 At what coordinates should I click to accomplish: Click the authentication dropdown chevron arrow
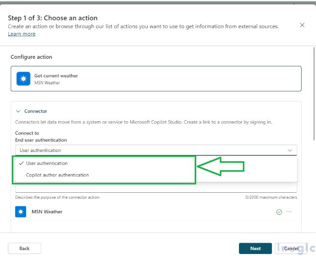(x=290, y=150)
